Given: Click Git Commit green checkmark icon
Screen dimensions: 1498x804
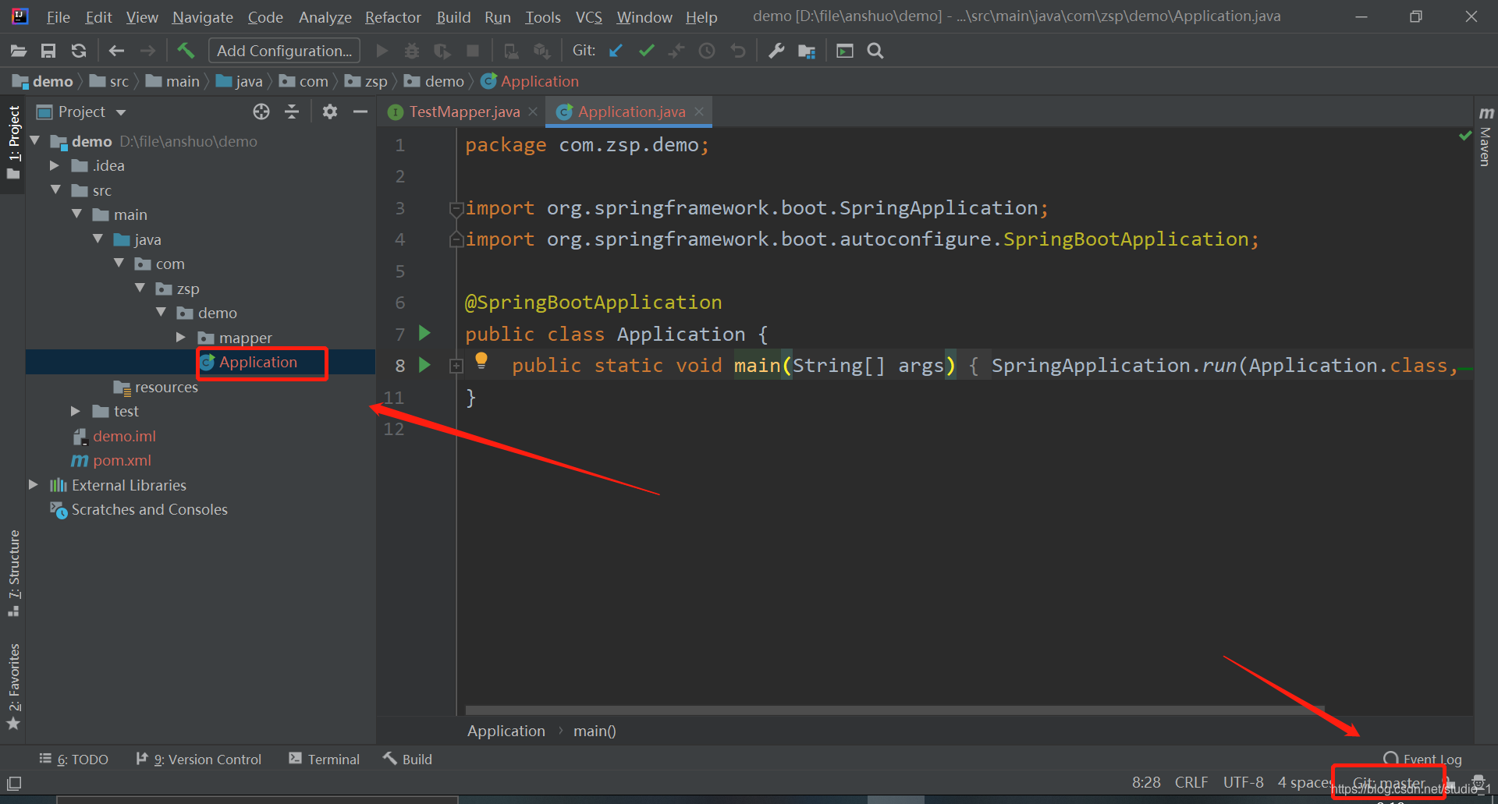Looking at the screenshot, I should coord(646,51).
